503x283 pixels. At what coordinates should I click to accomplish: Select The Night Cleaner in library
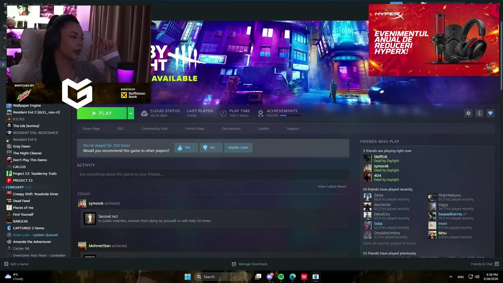pyautogui.click(x=27, y=153)
